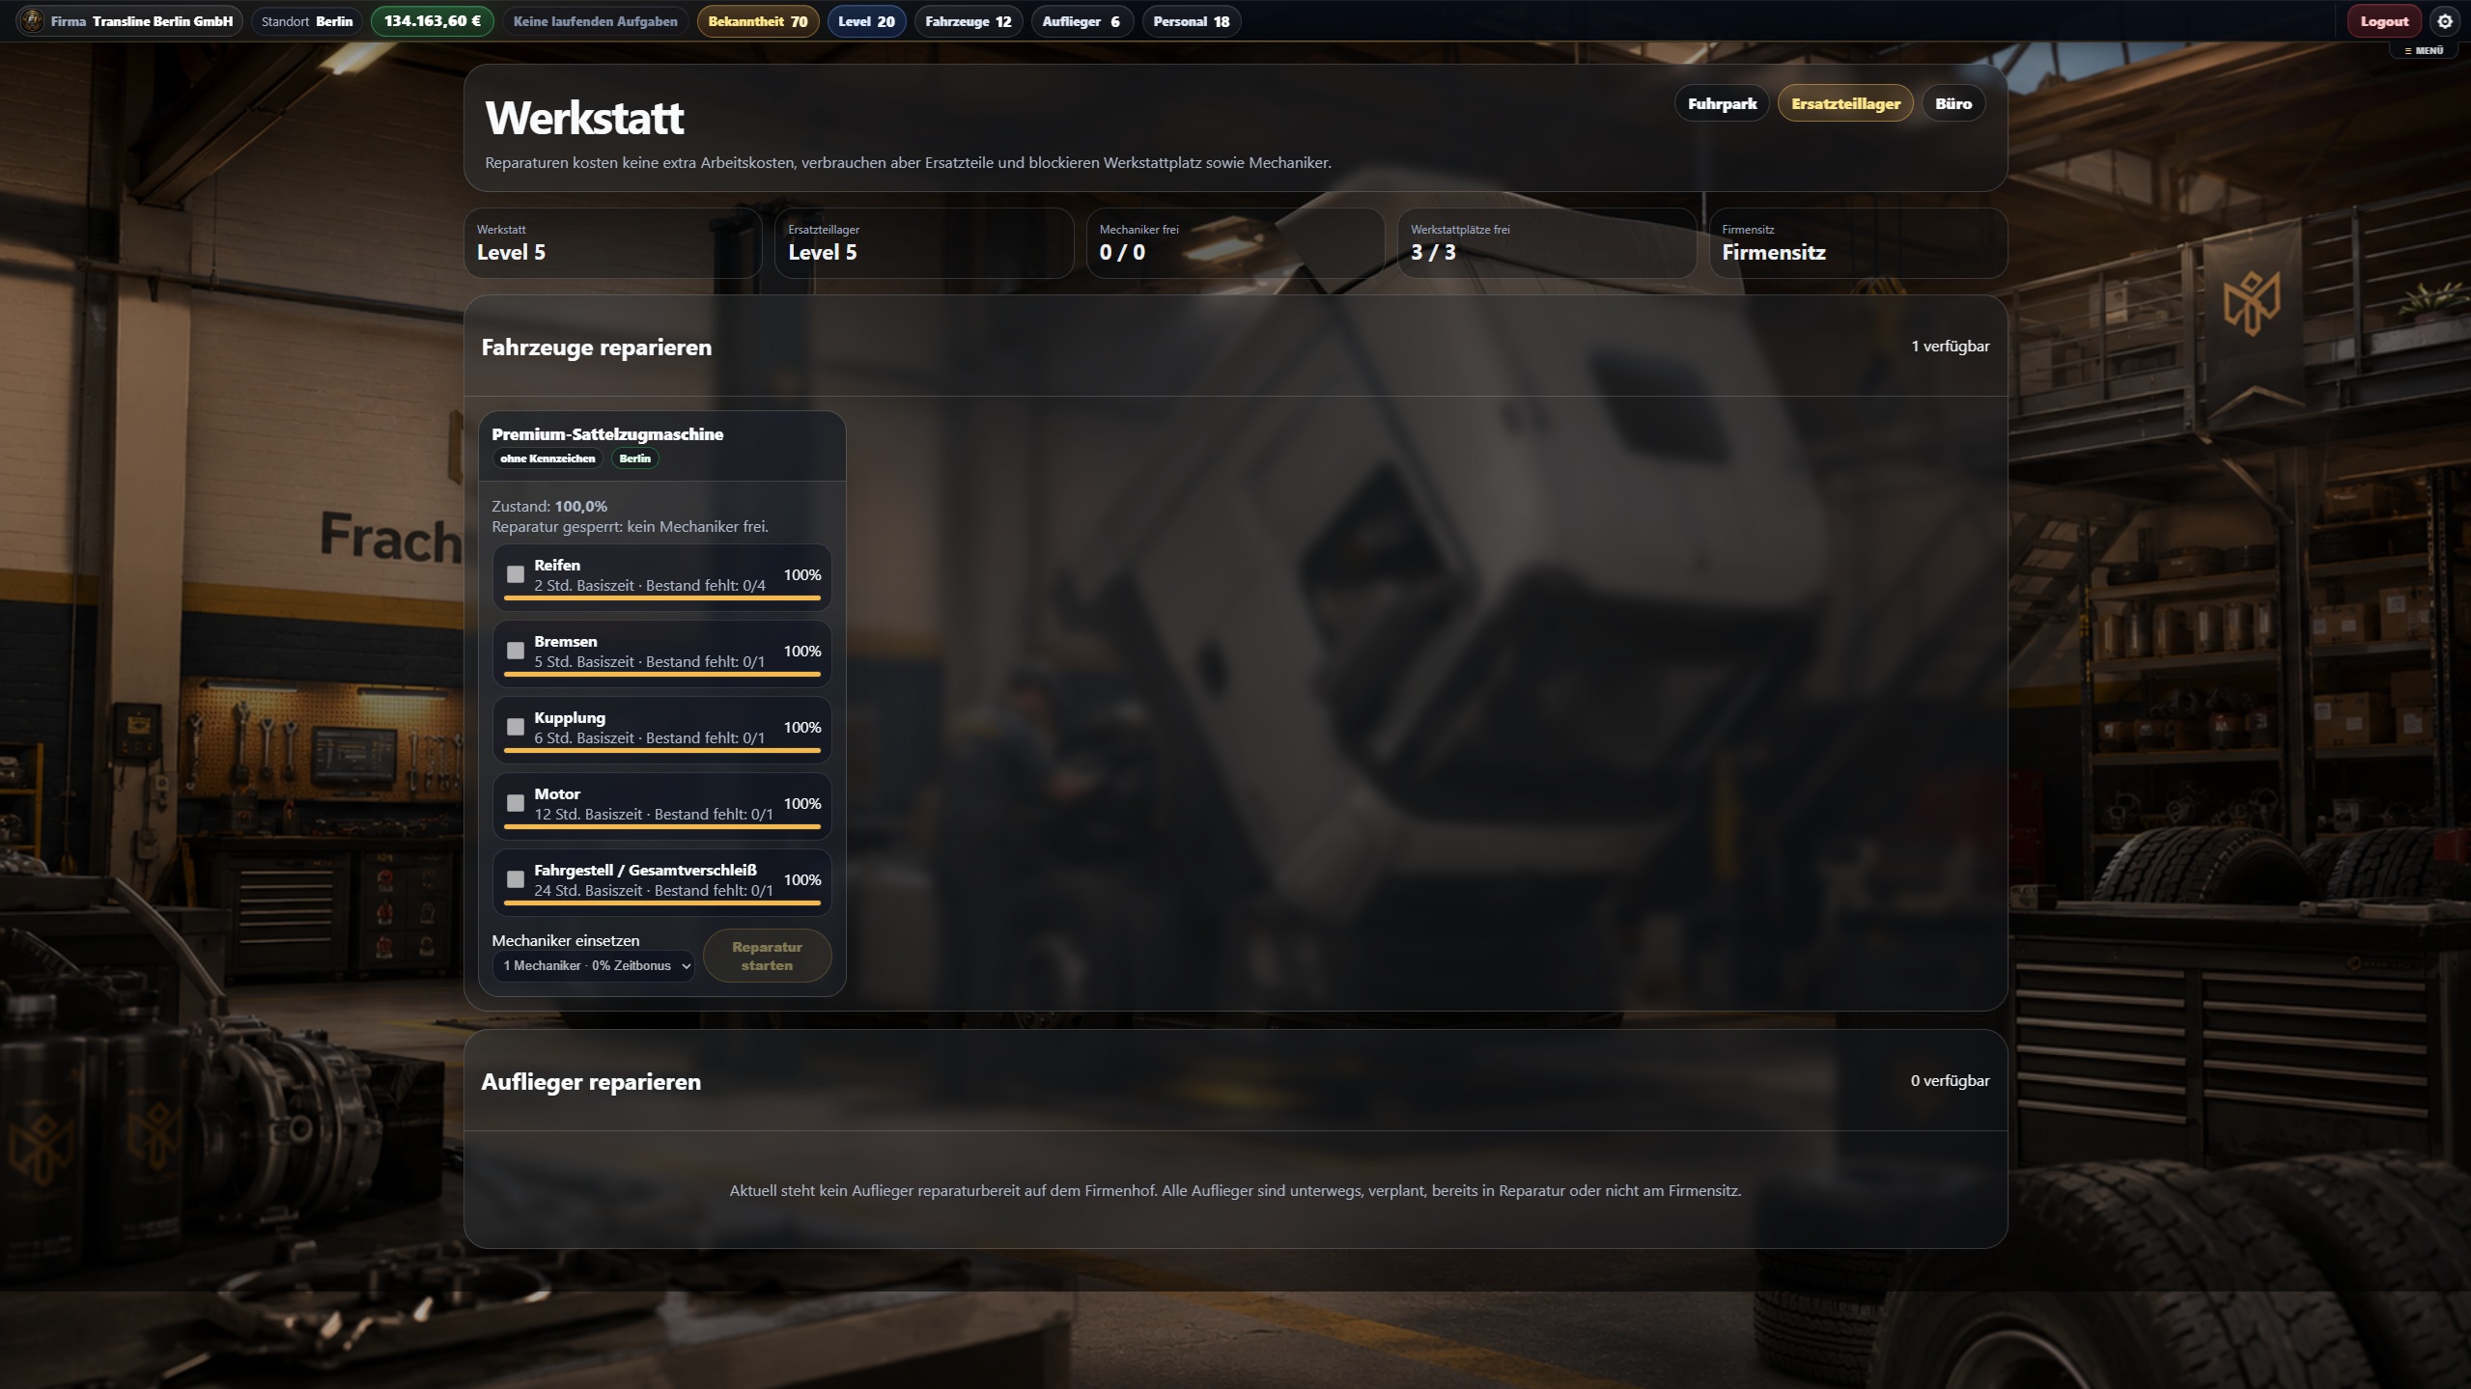Click the Mechaniker frei 0 / 0 stat
2471x1389 pixels.
tap(1236, 243)
